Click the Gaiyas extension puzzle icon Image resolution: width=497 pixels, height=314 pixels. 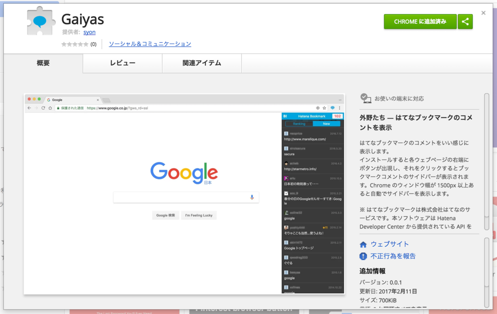(x=41, y=21)
